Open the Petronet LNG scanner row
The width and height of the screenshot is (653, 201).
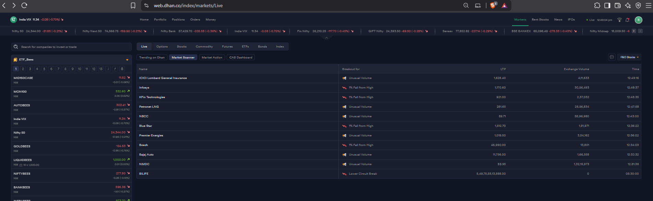389,107
